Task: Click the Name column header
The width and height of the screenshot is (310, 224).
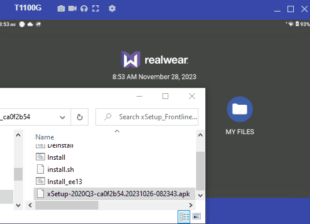Action: [x=45, y=137]
